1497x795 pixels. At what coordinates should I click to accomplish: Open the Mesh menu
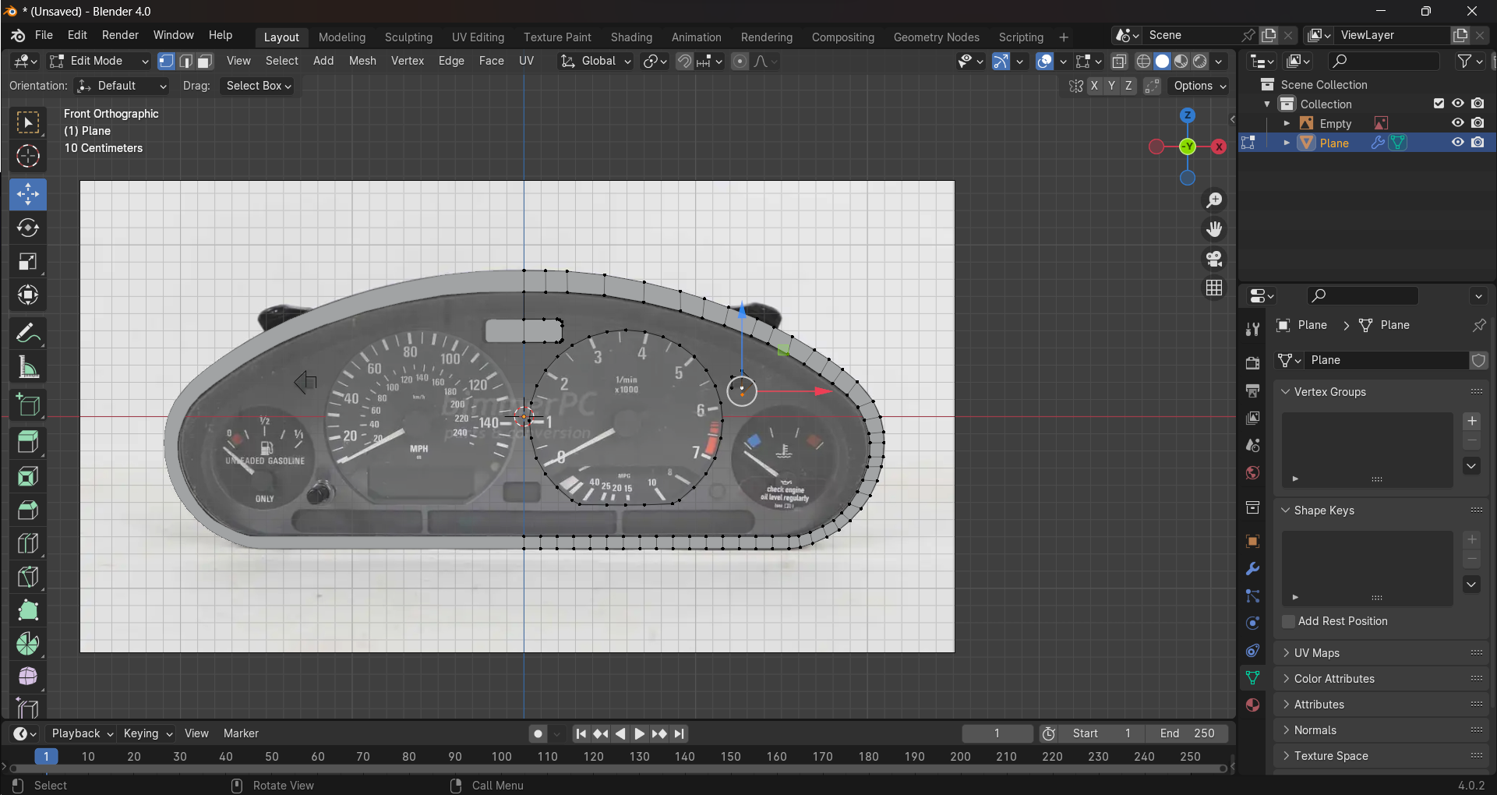pos(362,61)
